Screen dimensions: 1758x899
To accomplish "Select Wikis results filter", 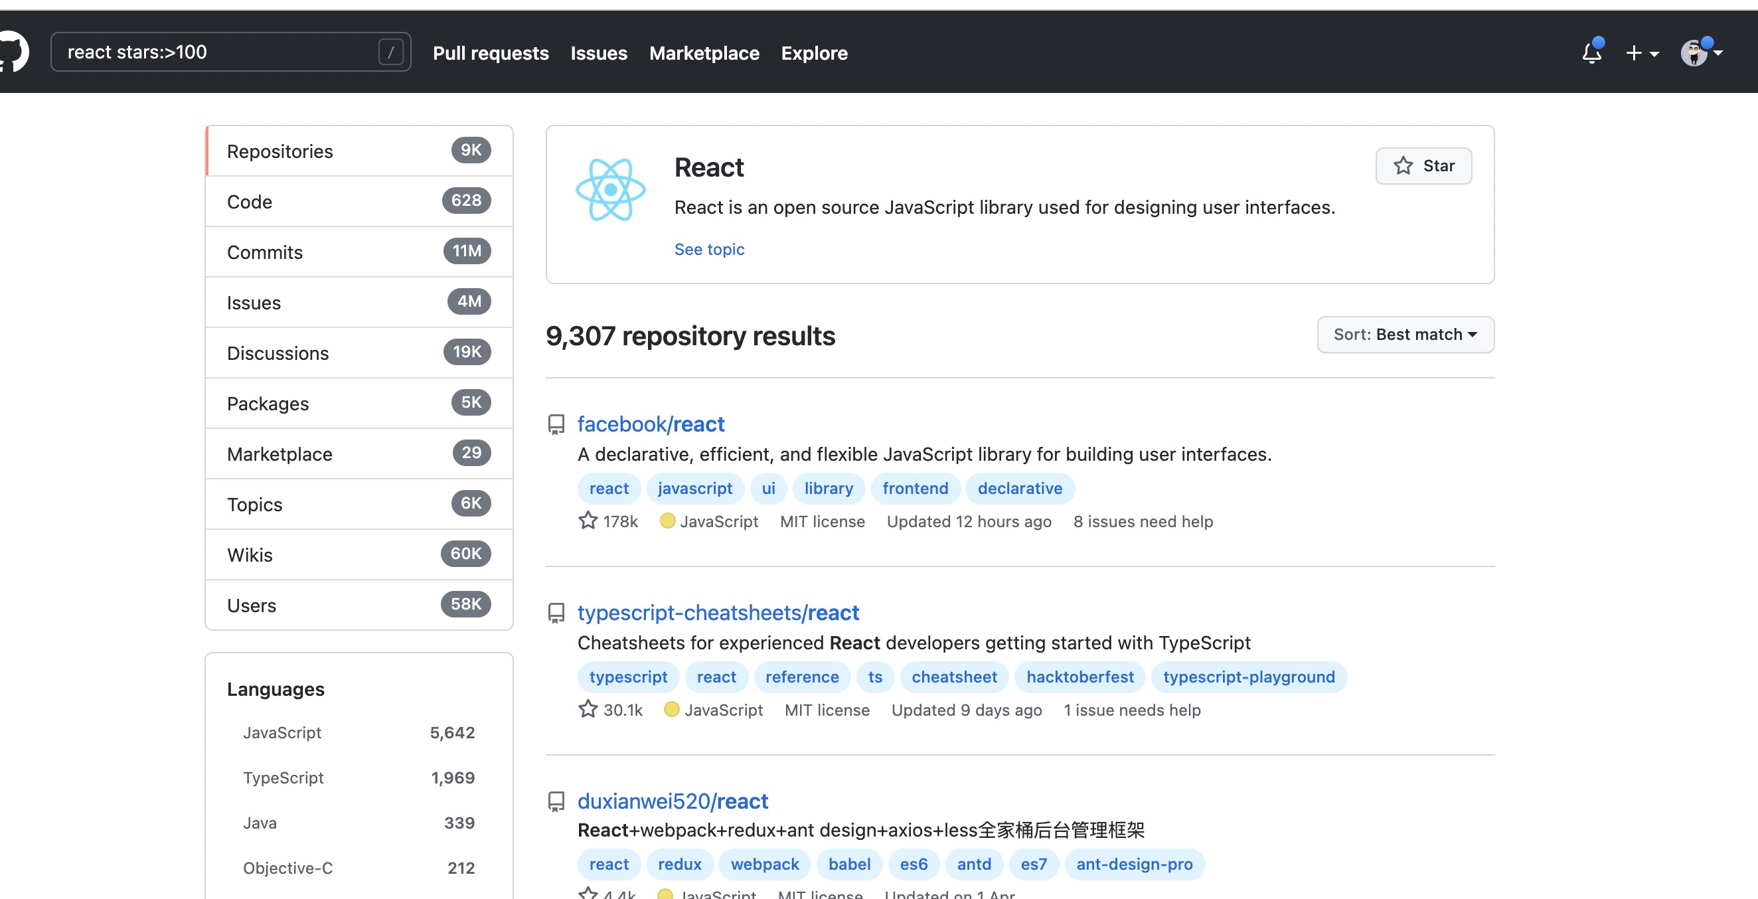I will (x=359, y=555).
